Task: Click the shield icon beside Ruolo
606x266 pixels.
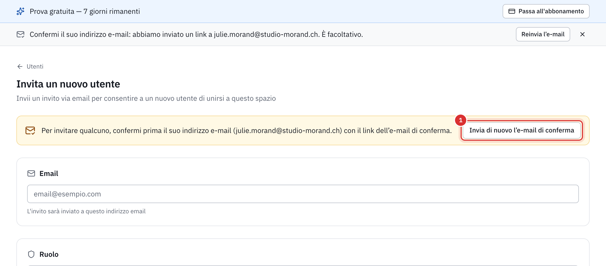Action: pos(31,254)
